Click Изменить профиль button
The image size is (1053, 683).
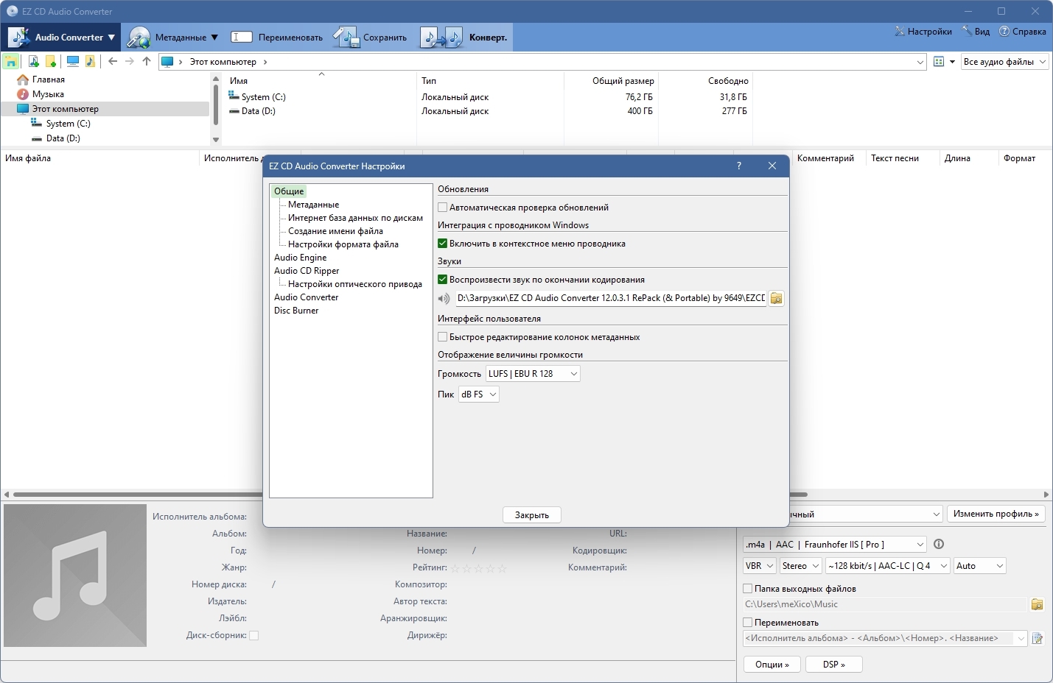(996, 514)
